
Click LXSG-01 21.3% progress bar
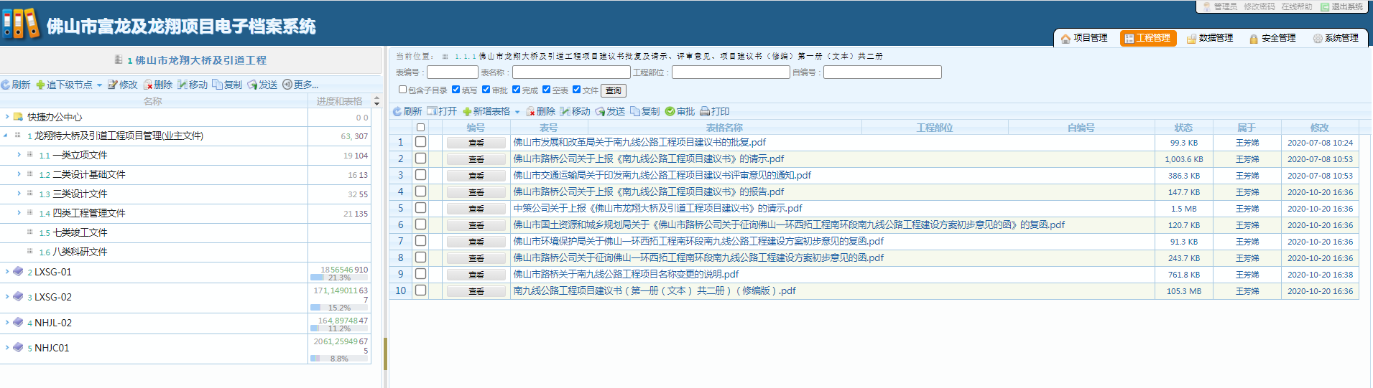[x=339, y=278]
